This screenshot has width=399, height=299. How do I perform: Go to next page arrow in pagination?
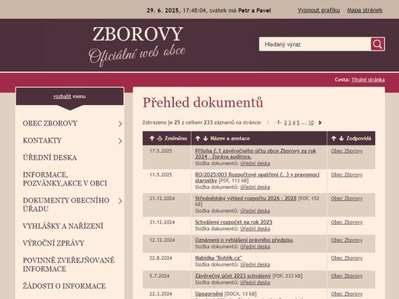320,122
